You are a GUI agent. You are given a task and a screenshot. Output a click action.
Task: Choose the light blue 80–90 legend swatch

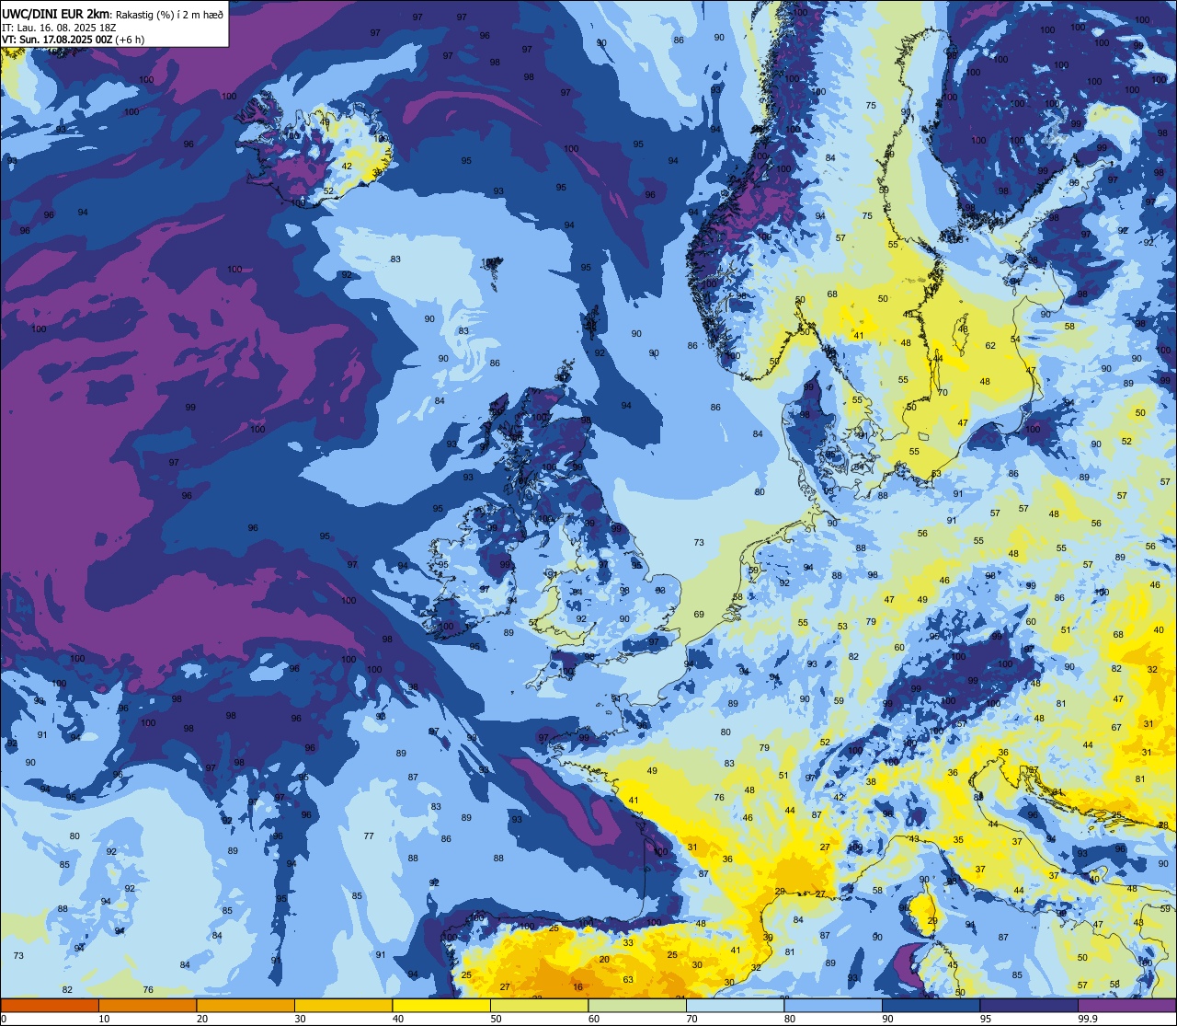(x=833, y=1005)
